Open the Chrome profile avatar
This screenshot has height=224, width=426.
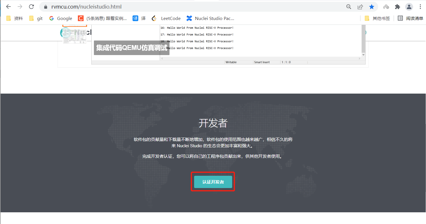click(409, 7)
